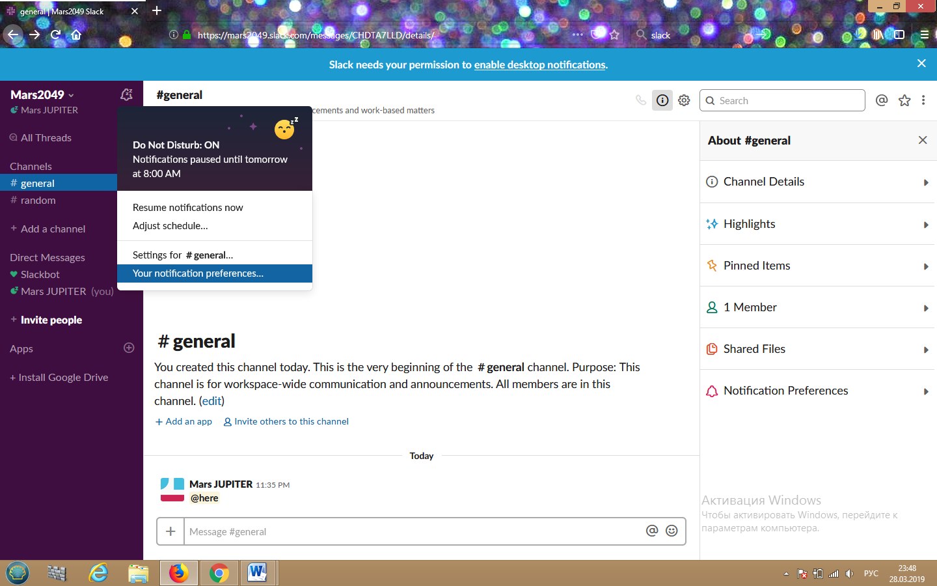Screen dimensions: 937x586
Task: Click the edit link in channel purpose
Action: (x=211, y=401)
